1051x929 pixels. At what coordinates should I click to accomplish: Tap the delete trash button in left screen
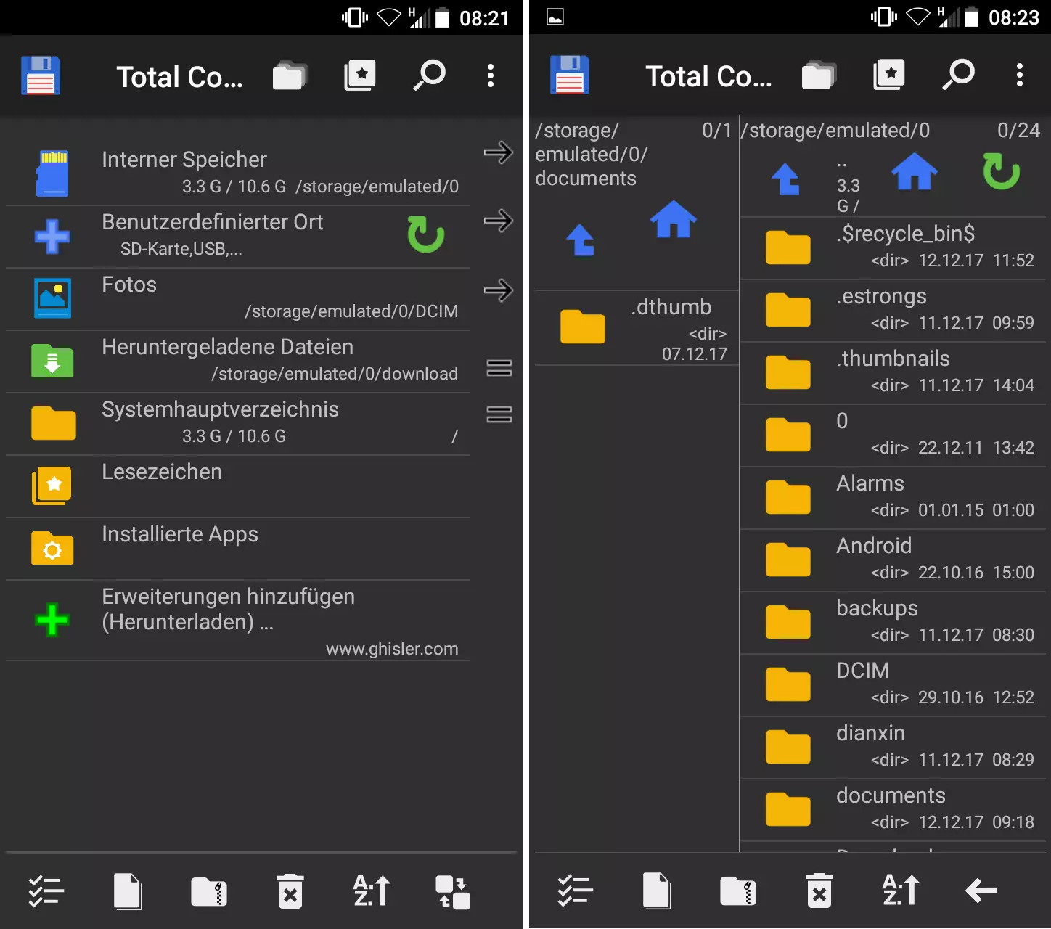pos(290,891)
